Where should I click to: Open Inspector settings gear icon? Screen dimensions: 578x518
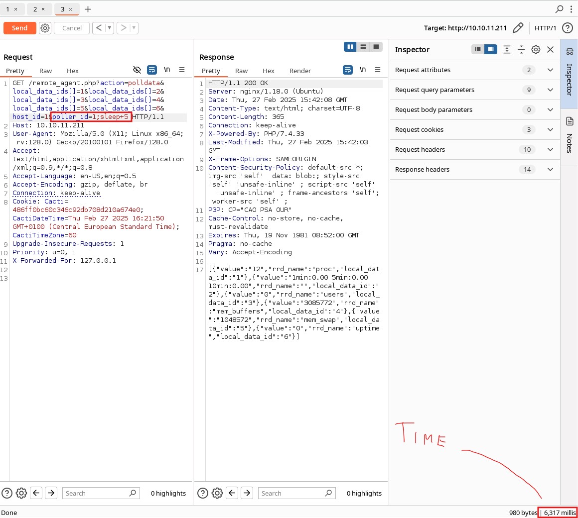(536, 49)
